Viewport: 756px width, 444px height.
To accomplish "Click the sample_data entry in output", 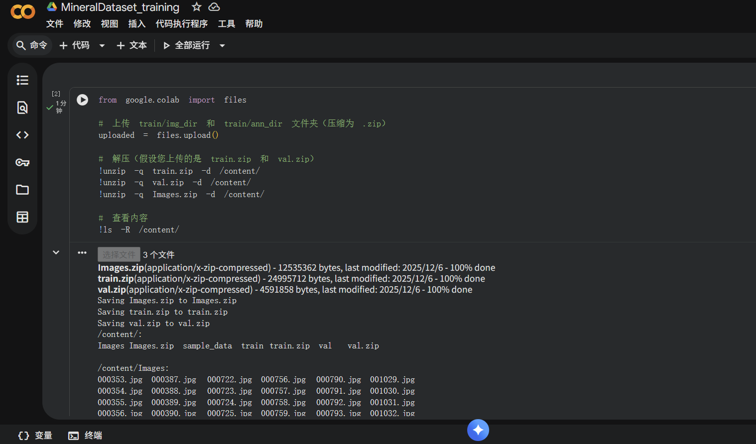I will tap(207, 346).
